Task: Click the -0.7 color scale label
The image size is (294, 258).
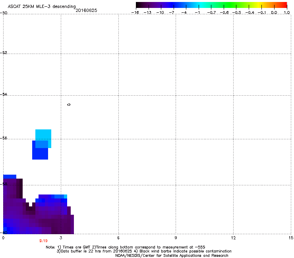Action: pyautogui.click(x=211, y=13)
